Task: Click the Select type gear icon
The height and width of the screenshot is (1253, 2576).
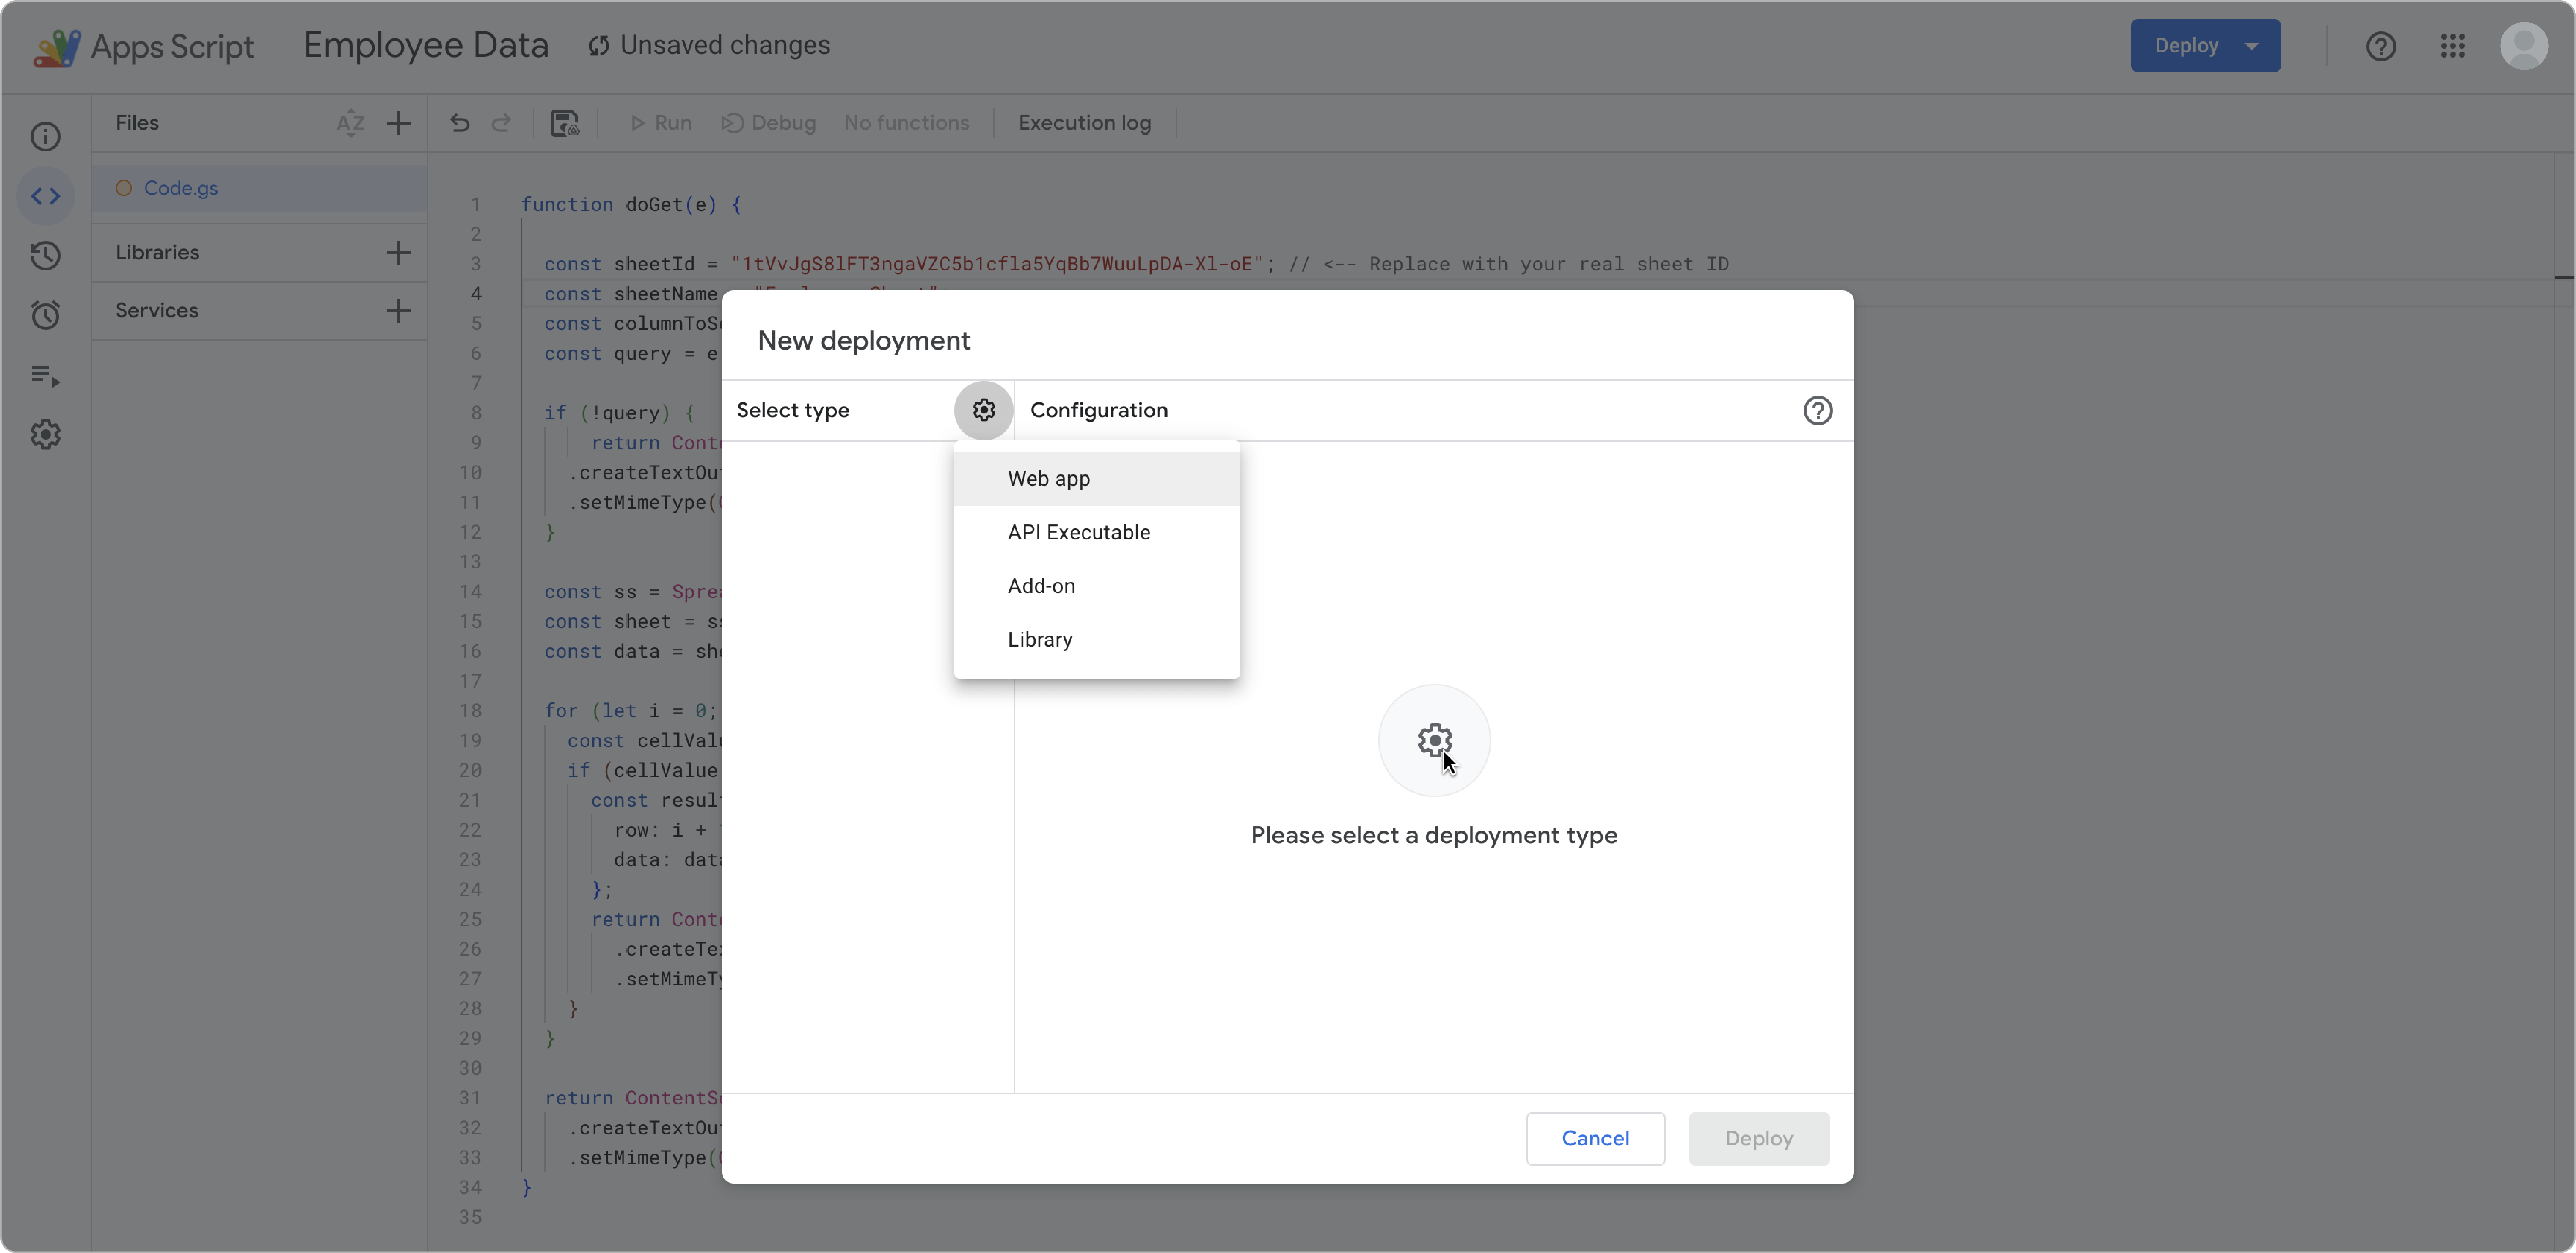Action: coord(983,411)
